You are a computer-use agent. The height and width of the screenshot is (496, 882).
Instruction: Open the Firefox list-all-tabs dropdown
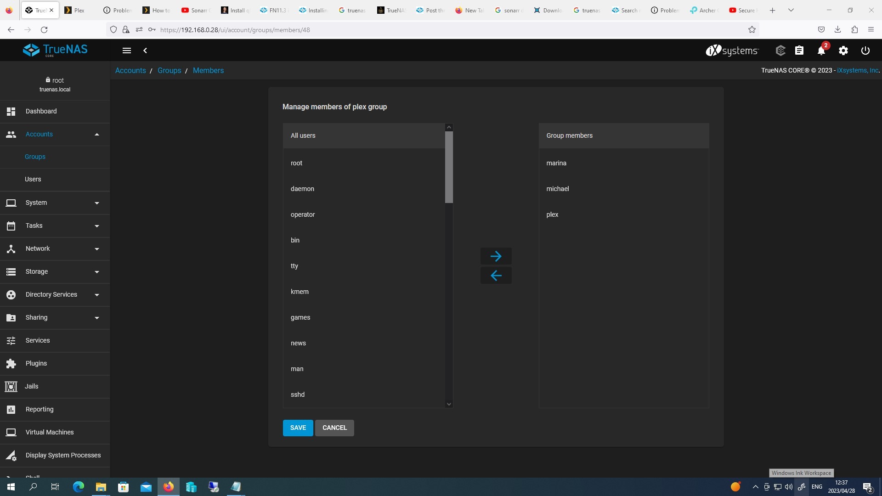(791, 10)
